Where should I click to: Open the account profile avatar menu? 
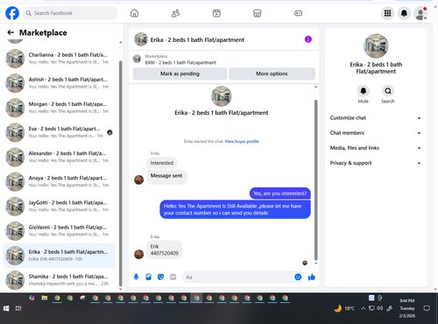420,13
